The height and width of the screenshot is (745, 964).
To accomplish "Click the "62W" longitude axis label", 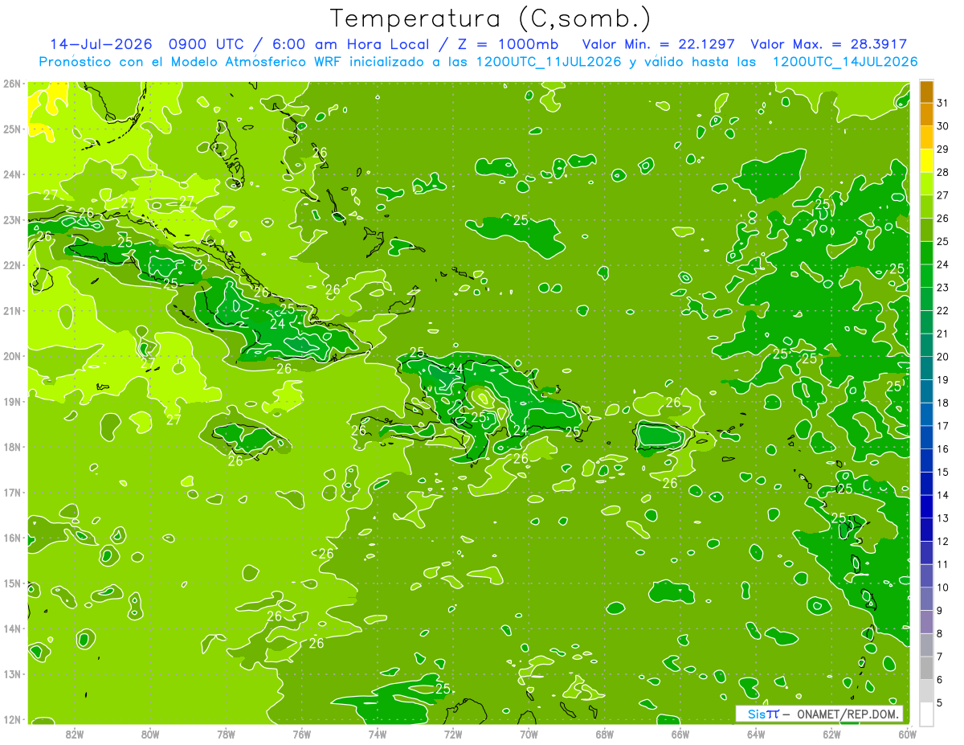I will [x=831, y=734].
